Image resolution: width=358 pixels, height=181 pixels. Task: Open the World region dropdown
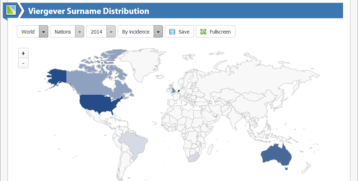33,31
